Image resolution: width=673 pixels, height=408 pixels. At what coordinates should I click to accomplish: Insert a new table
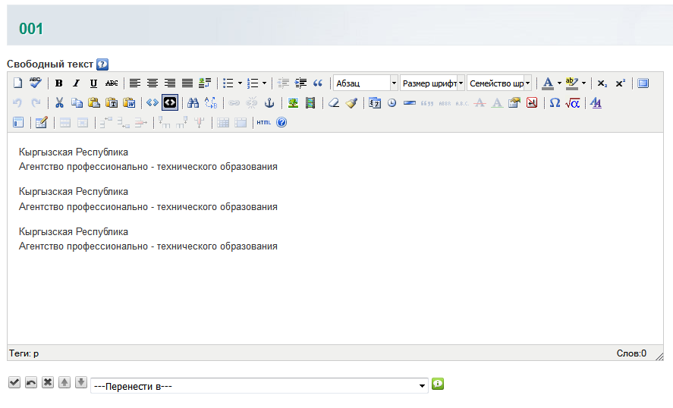click(41, 122)
